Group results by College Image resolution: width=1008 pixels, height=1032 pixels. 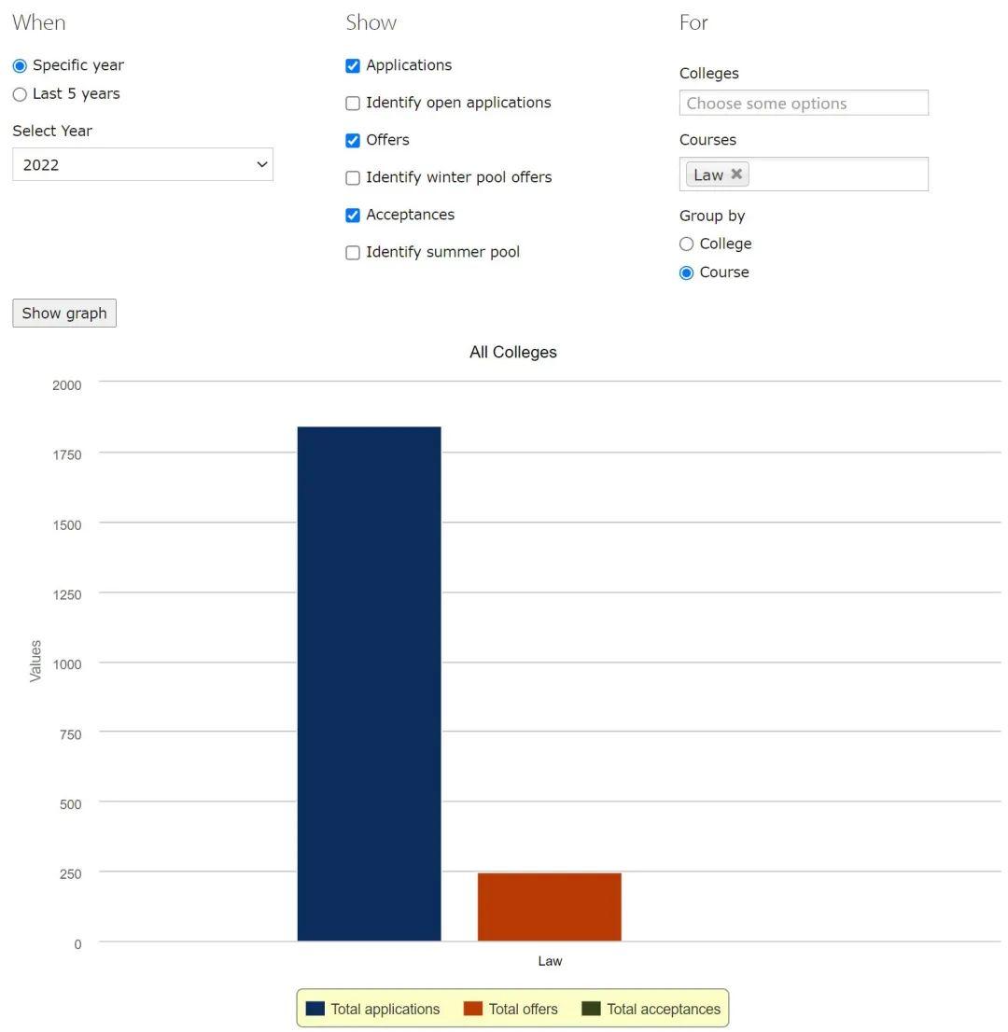(687, 244)
